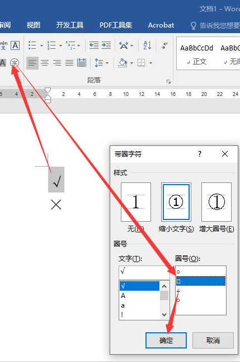This screenshot has width=240, height=362.
Task: Select the 正文 style
Action: click(197, 54)
